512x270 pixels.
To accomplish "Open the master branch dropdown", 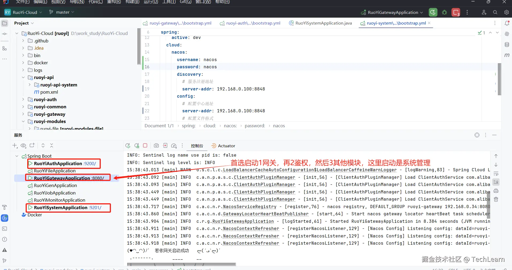I will click(61, 12).
